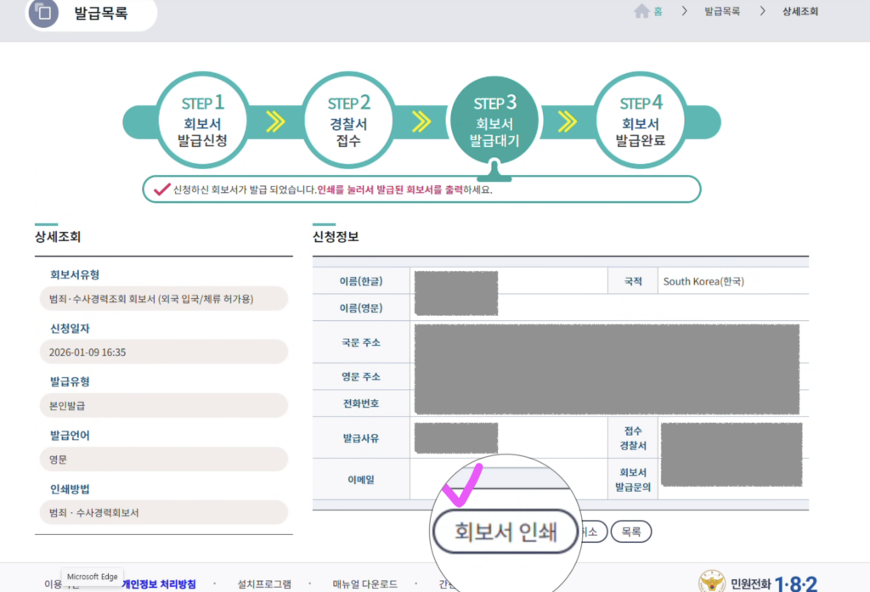Select the STEP 4 회보서 발급완료 circle
Screen dimensions: 870x592
640,119
